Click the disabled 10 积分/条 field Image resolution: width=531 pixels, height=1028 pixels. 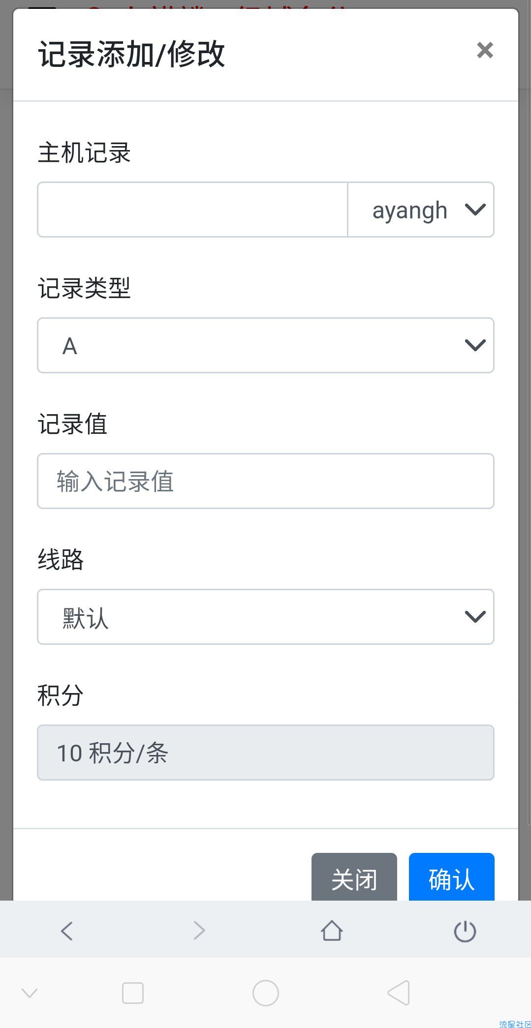click(266, 753)
